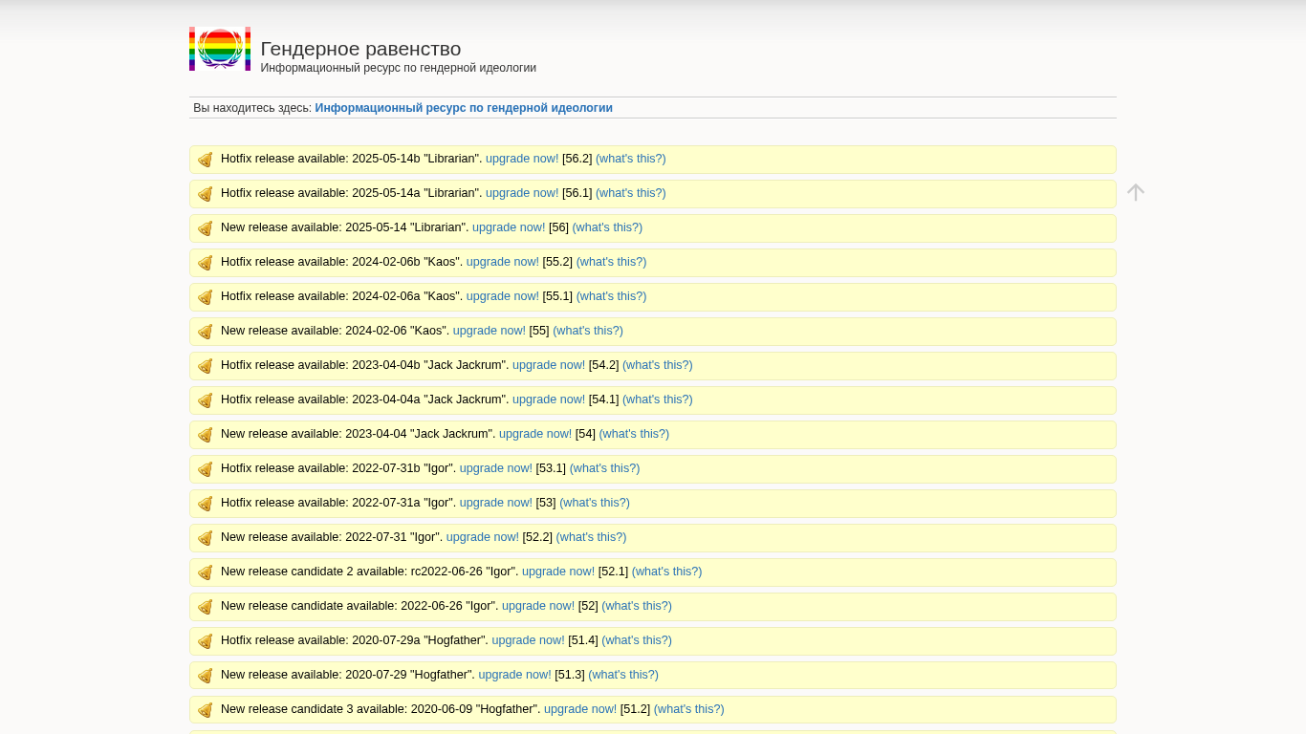Open "what's this?" next to version [56]
1306x734 pixels.
[x=607, y=227]
